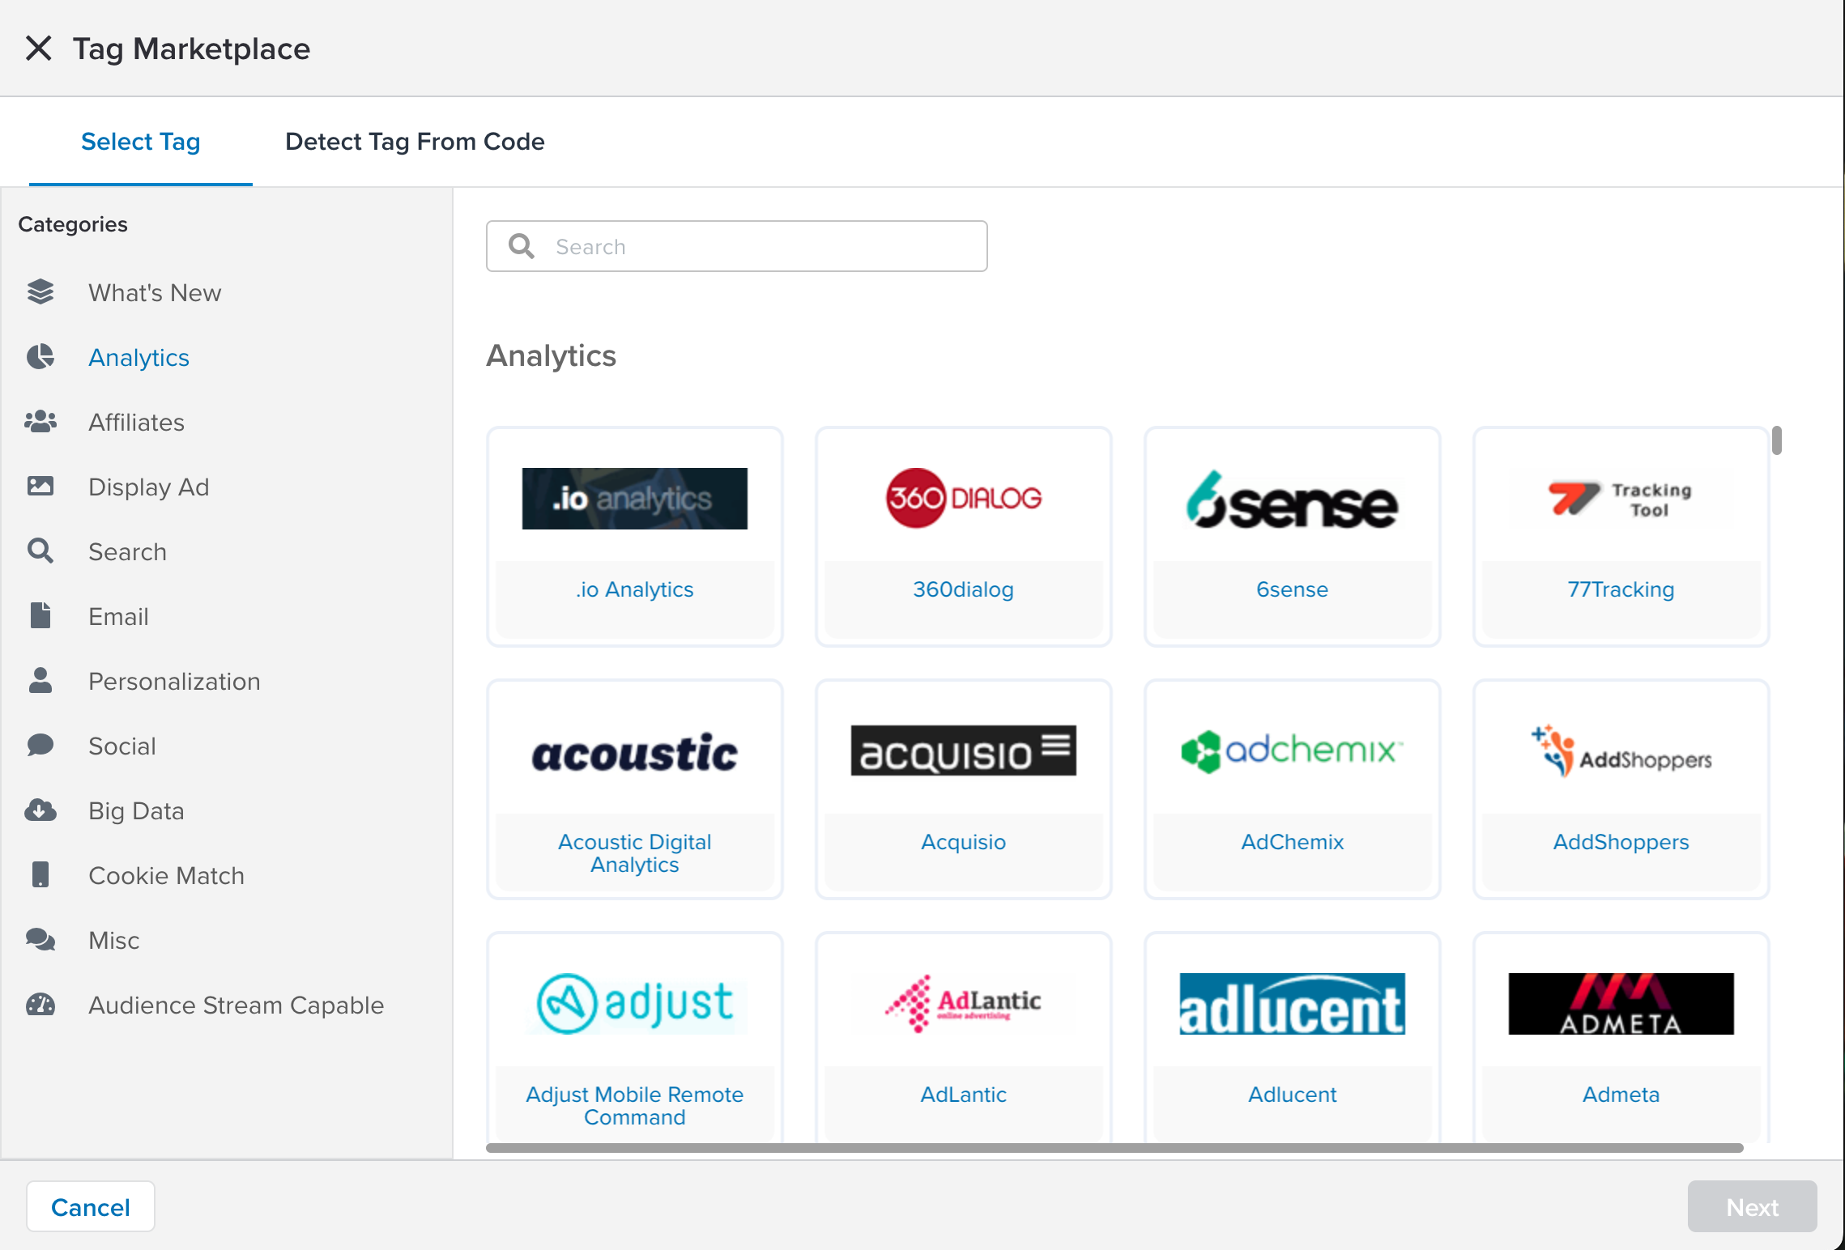Select the 77 Tracking Tool logo
The height and width of the screenshot is (1250, 1845).
(1621, 499)
